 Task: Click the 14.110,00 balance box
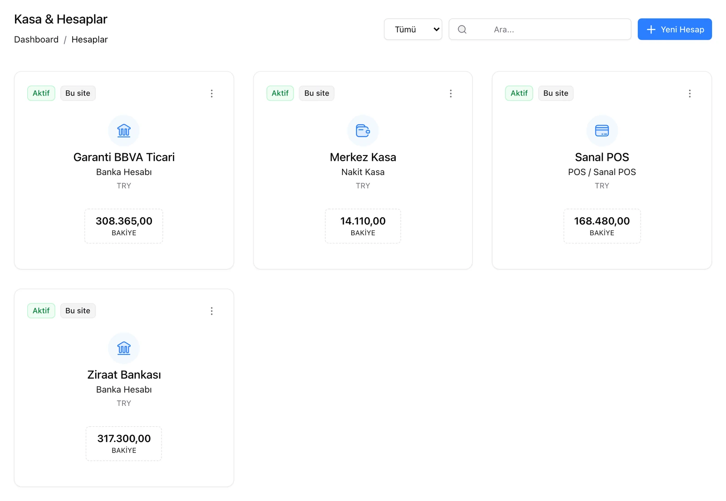point(363,226)
